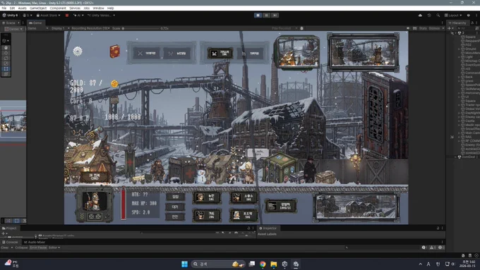Click the Console Clear button
Viewport: 480px width, 270px height.
pyautogui.click(x=5, y=247)
